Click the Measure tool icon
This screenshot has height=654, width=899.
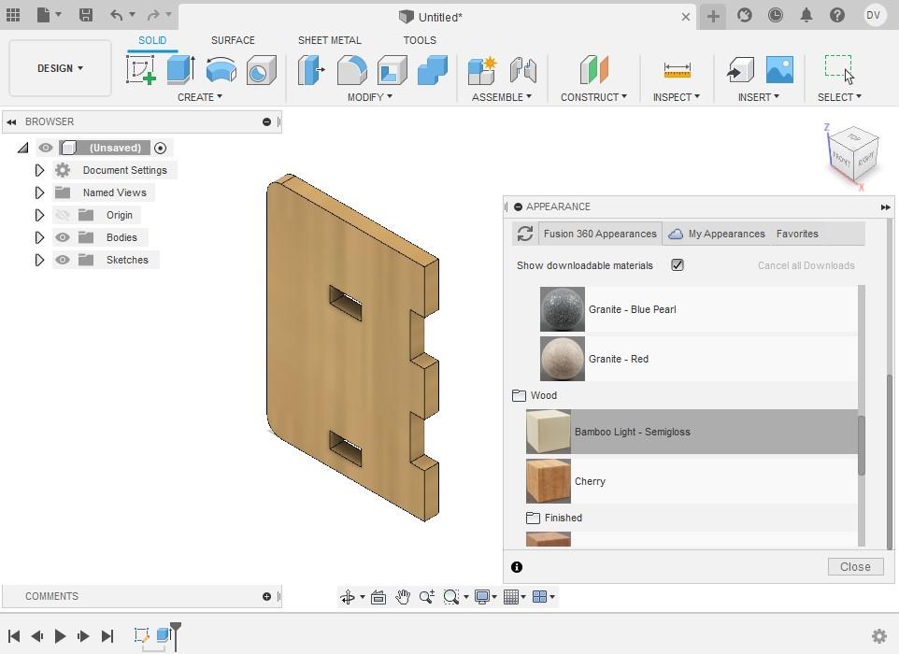point(678,70)
